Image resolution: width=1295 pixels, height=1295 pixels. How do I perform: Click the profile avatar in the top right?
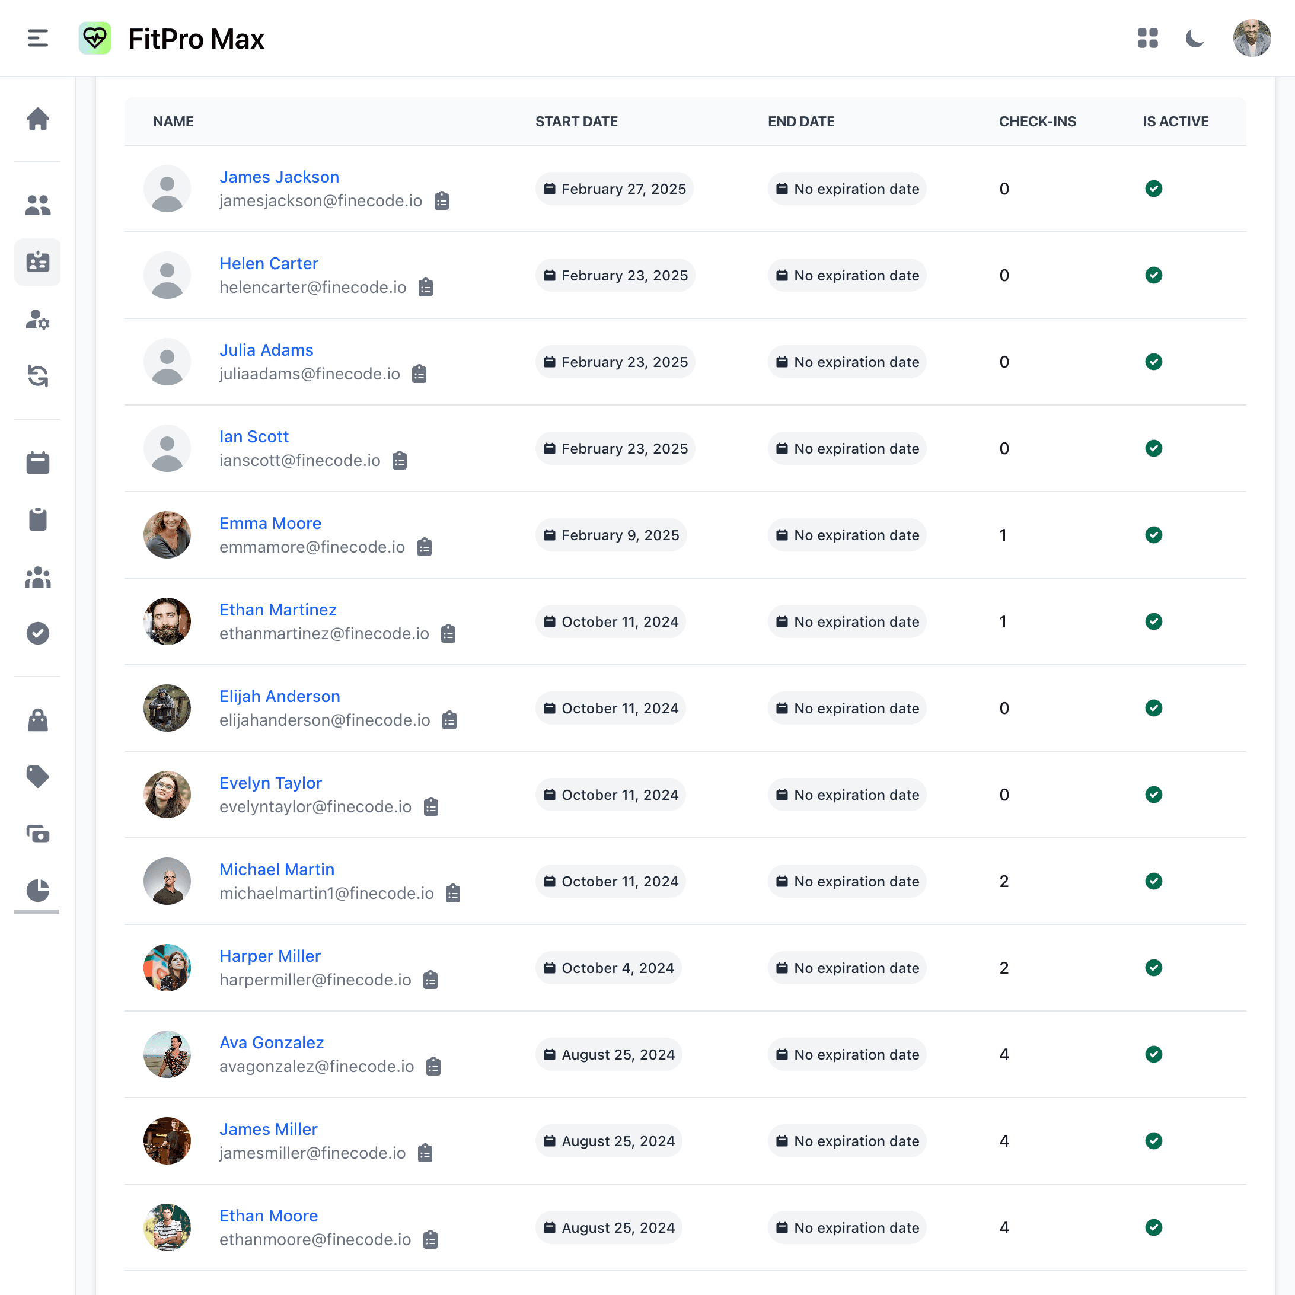tap(1252, 38)
